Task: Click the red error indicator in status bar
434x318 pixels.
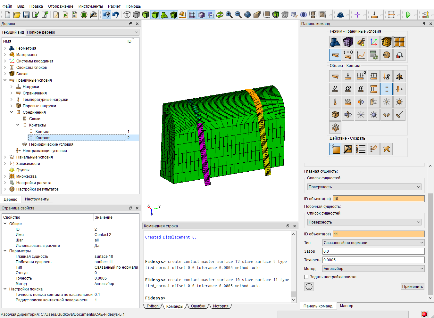Action: point(424,314)
